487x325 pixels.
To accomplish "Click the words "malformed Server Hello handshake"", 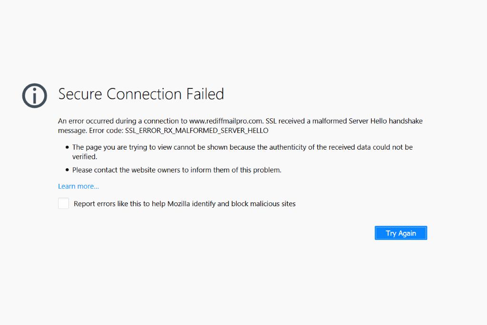I will tap(367, 121).
